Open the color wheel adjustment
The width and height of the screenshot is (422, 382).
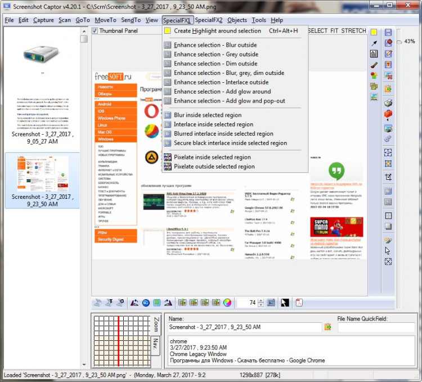point(227,303)
